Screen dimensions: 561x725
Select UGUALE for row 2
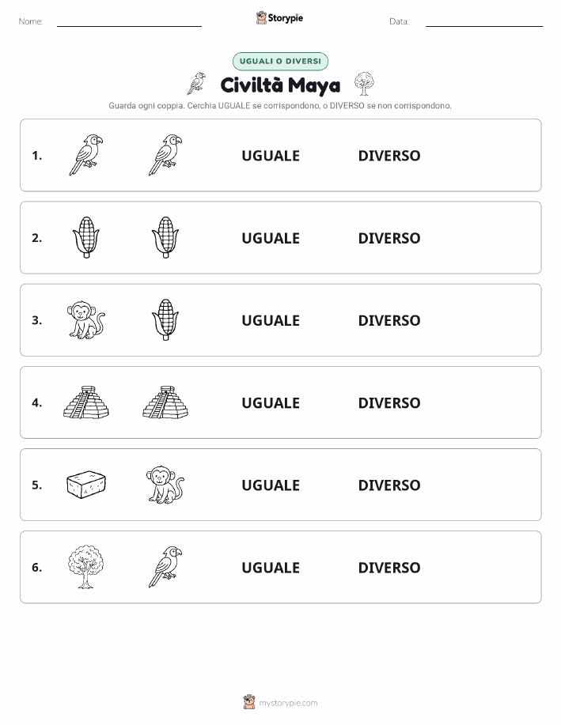tap(271, 238)
